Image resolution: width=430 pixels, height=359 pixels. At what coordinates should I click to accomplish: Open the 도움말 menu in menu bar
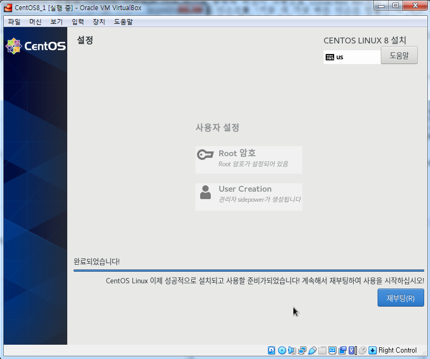[x=123, y=22]
